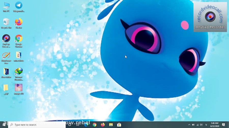This screenshot has width=229, height=128.
Task: Open the Telegram Desktop shortcut
Action: [x=19, y=7]
